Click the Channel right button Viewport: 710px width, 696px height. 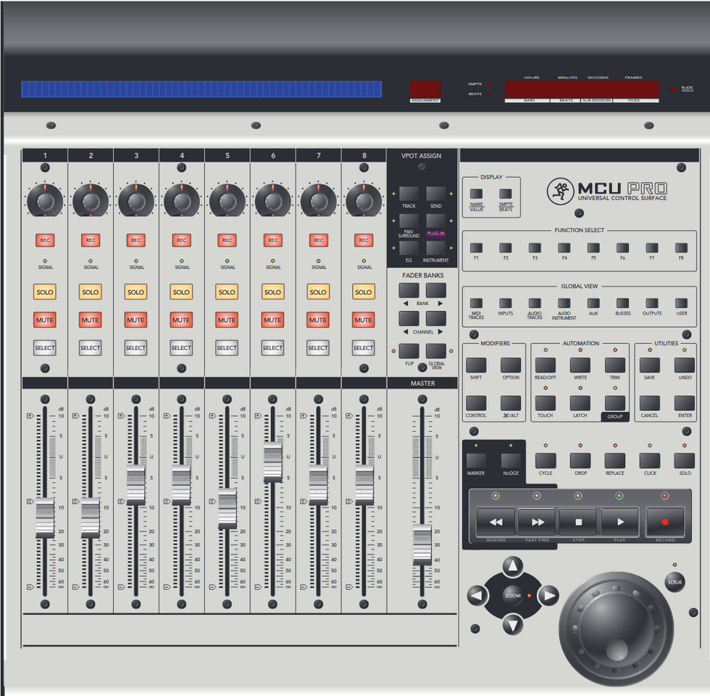pyautogui.click(x=436, y=318)
